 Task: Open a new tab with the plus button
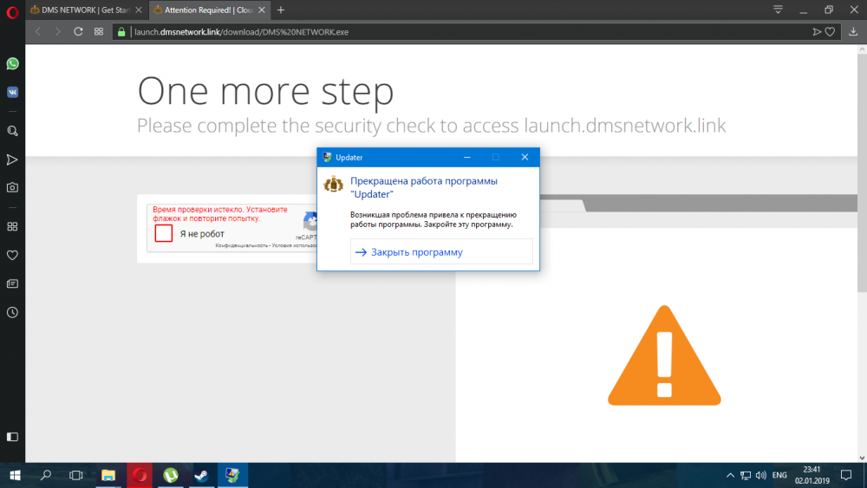tap(280, 10)
